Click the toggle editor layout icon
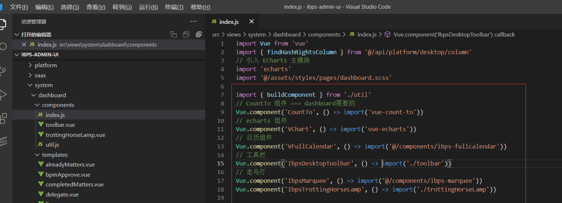The image size is (562, 203). [173, 35]
